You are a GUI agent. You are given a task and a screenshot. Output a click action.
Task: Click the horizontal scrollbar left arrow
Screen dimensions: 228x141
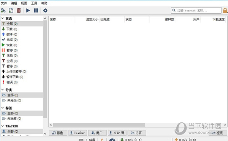[x=51, y=125]
